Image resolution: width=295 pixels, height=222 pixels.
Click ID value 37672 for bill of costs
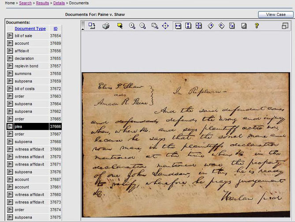pos(56,89)
